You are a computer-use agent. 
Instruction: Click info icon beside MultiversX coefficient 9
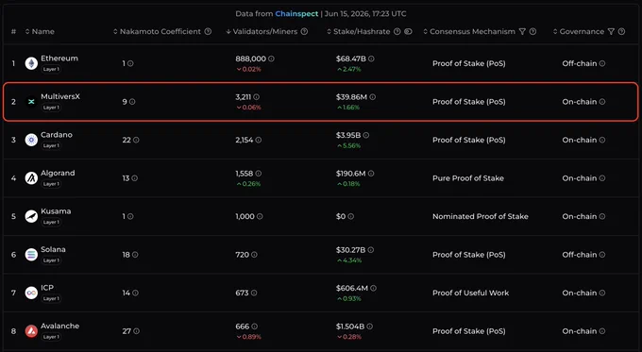tap(132, 102)
